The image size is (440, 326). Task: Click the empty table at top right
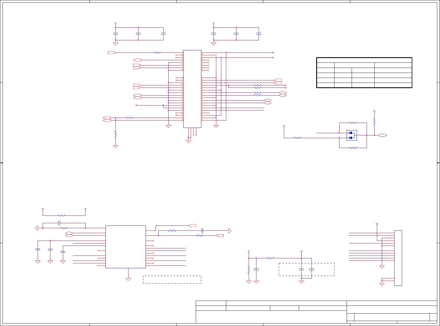364,73
